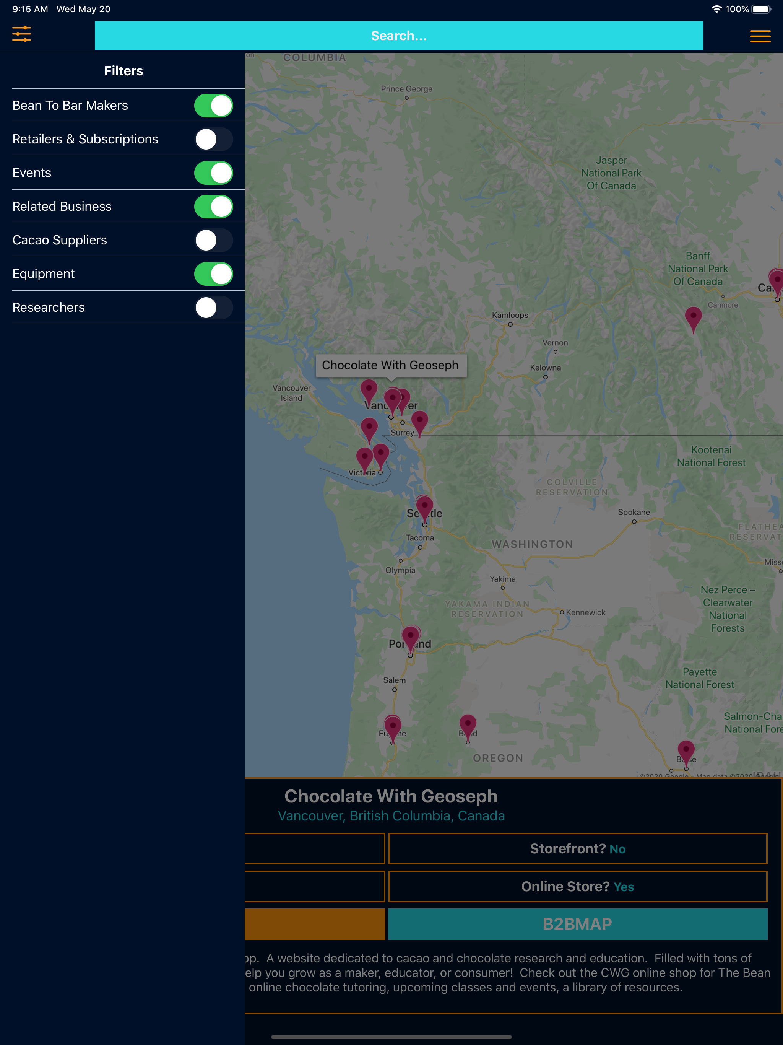
Task: Tap the Search field
Action: tap(399, 36)
